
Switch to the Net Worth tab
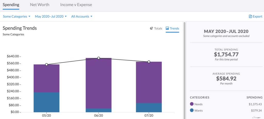(x=39, y=5)
